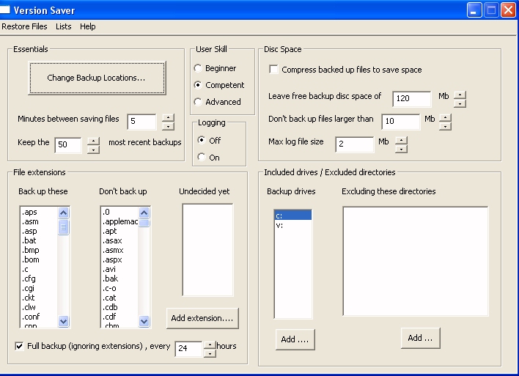Screen dimensions: 519x376
Task: Click down arrow of Back up these list
Action: (63, 321)
